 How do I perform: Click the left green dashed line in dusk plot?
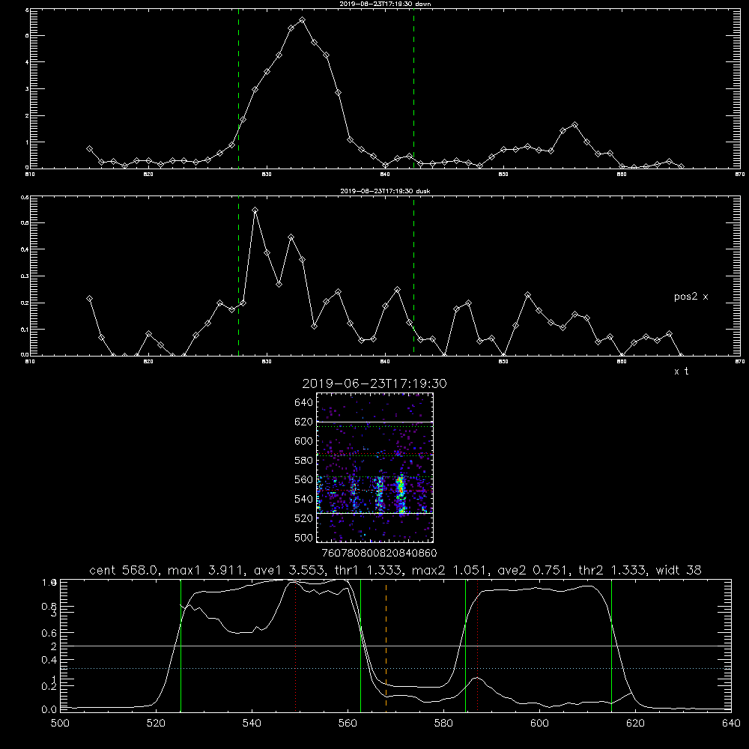(x=238, y=277)
